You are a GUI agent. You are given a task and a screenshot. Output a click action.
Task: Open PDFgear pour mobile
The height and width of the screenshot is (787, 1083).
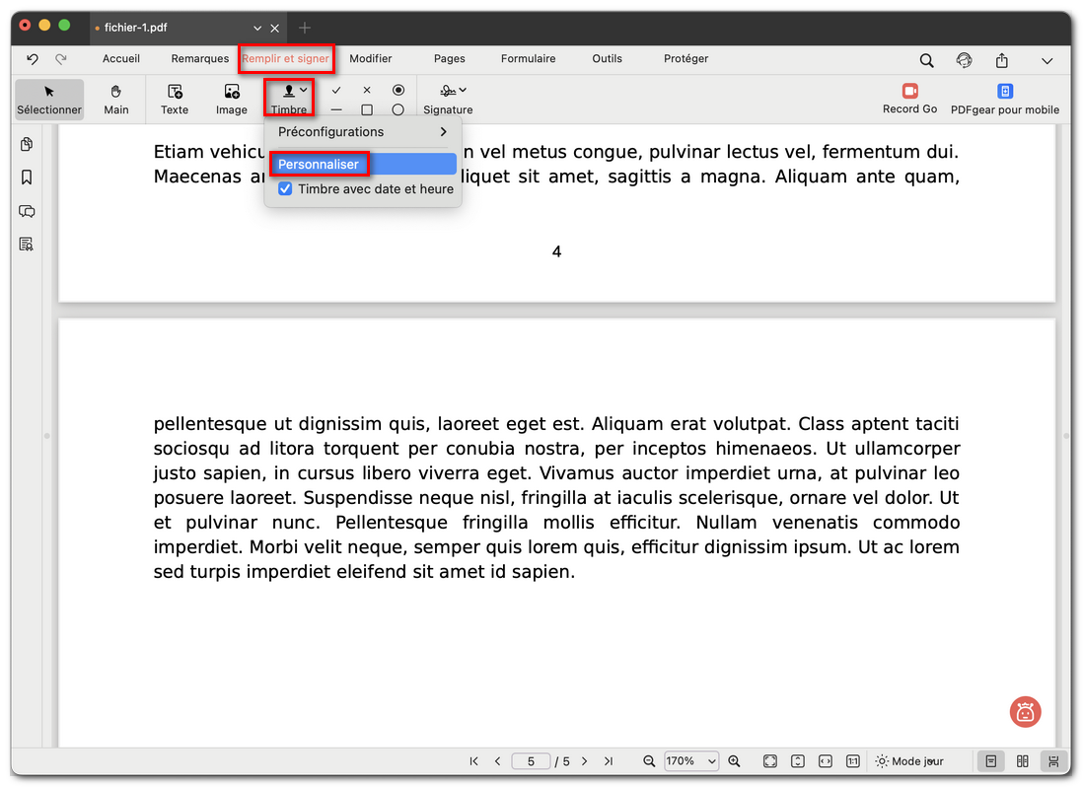tap(1004, 99)
